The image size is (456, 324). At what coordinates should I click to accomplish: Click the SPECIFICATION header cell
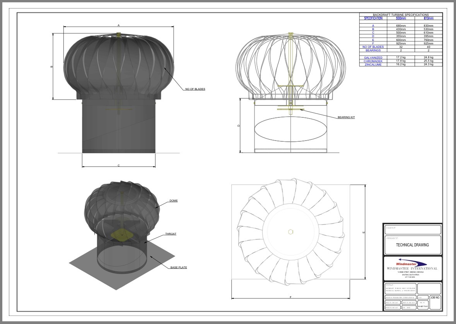(x=373, y=18)
